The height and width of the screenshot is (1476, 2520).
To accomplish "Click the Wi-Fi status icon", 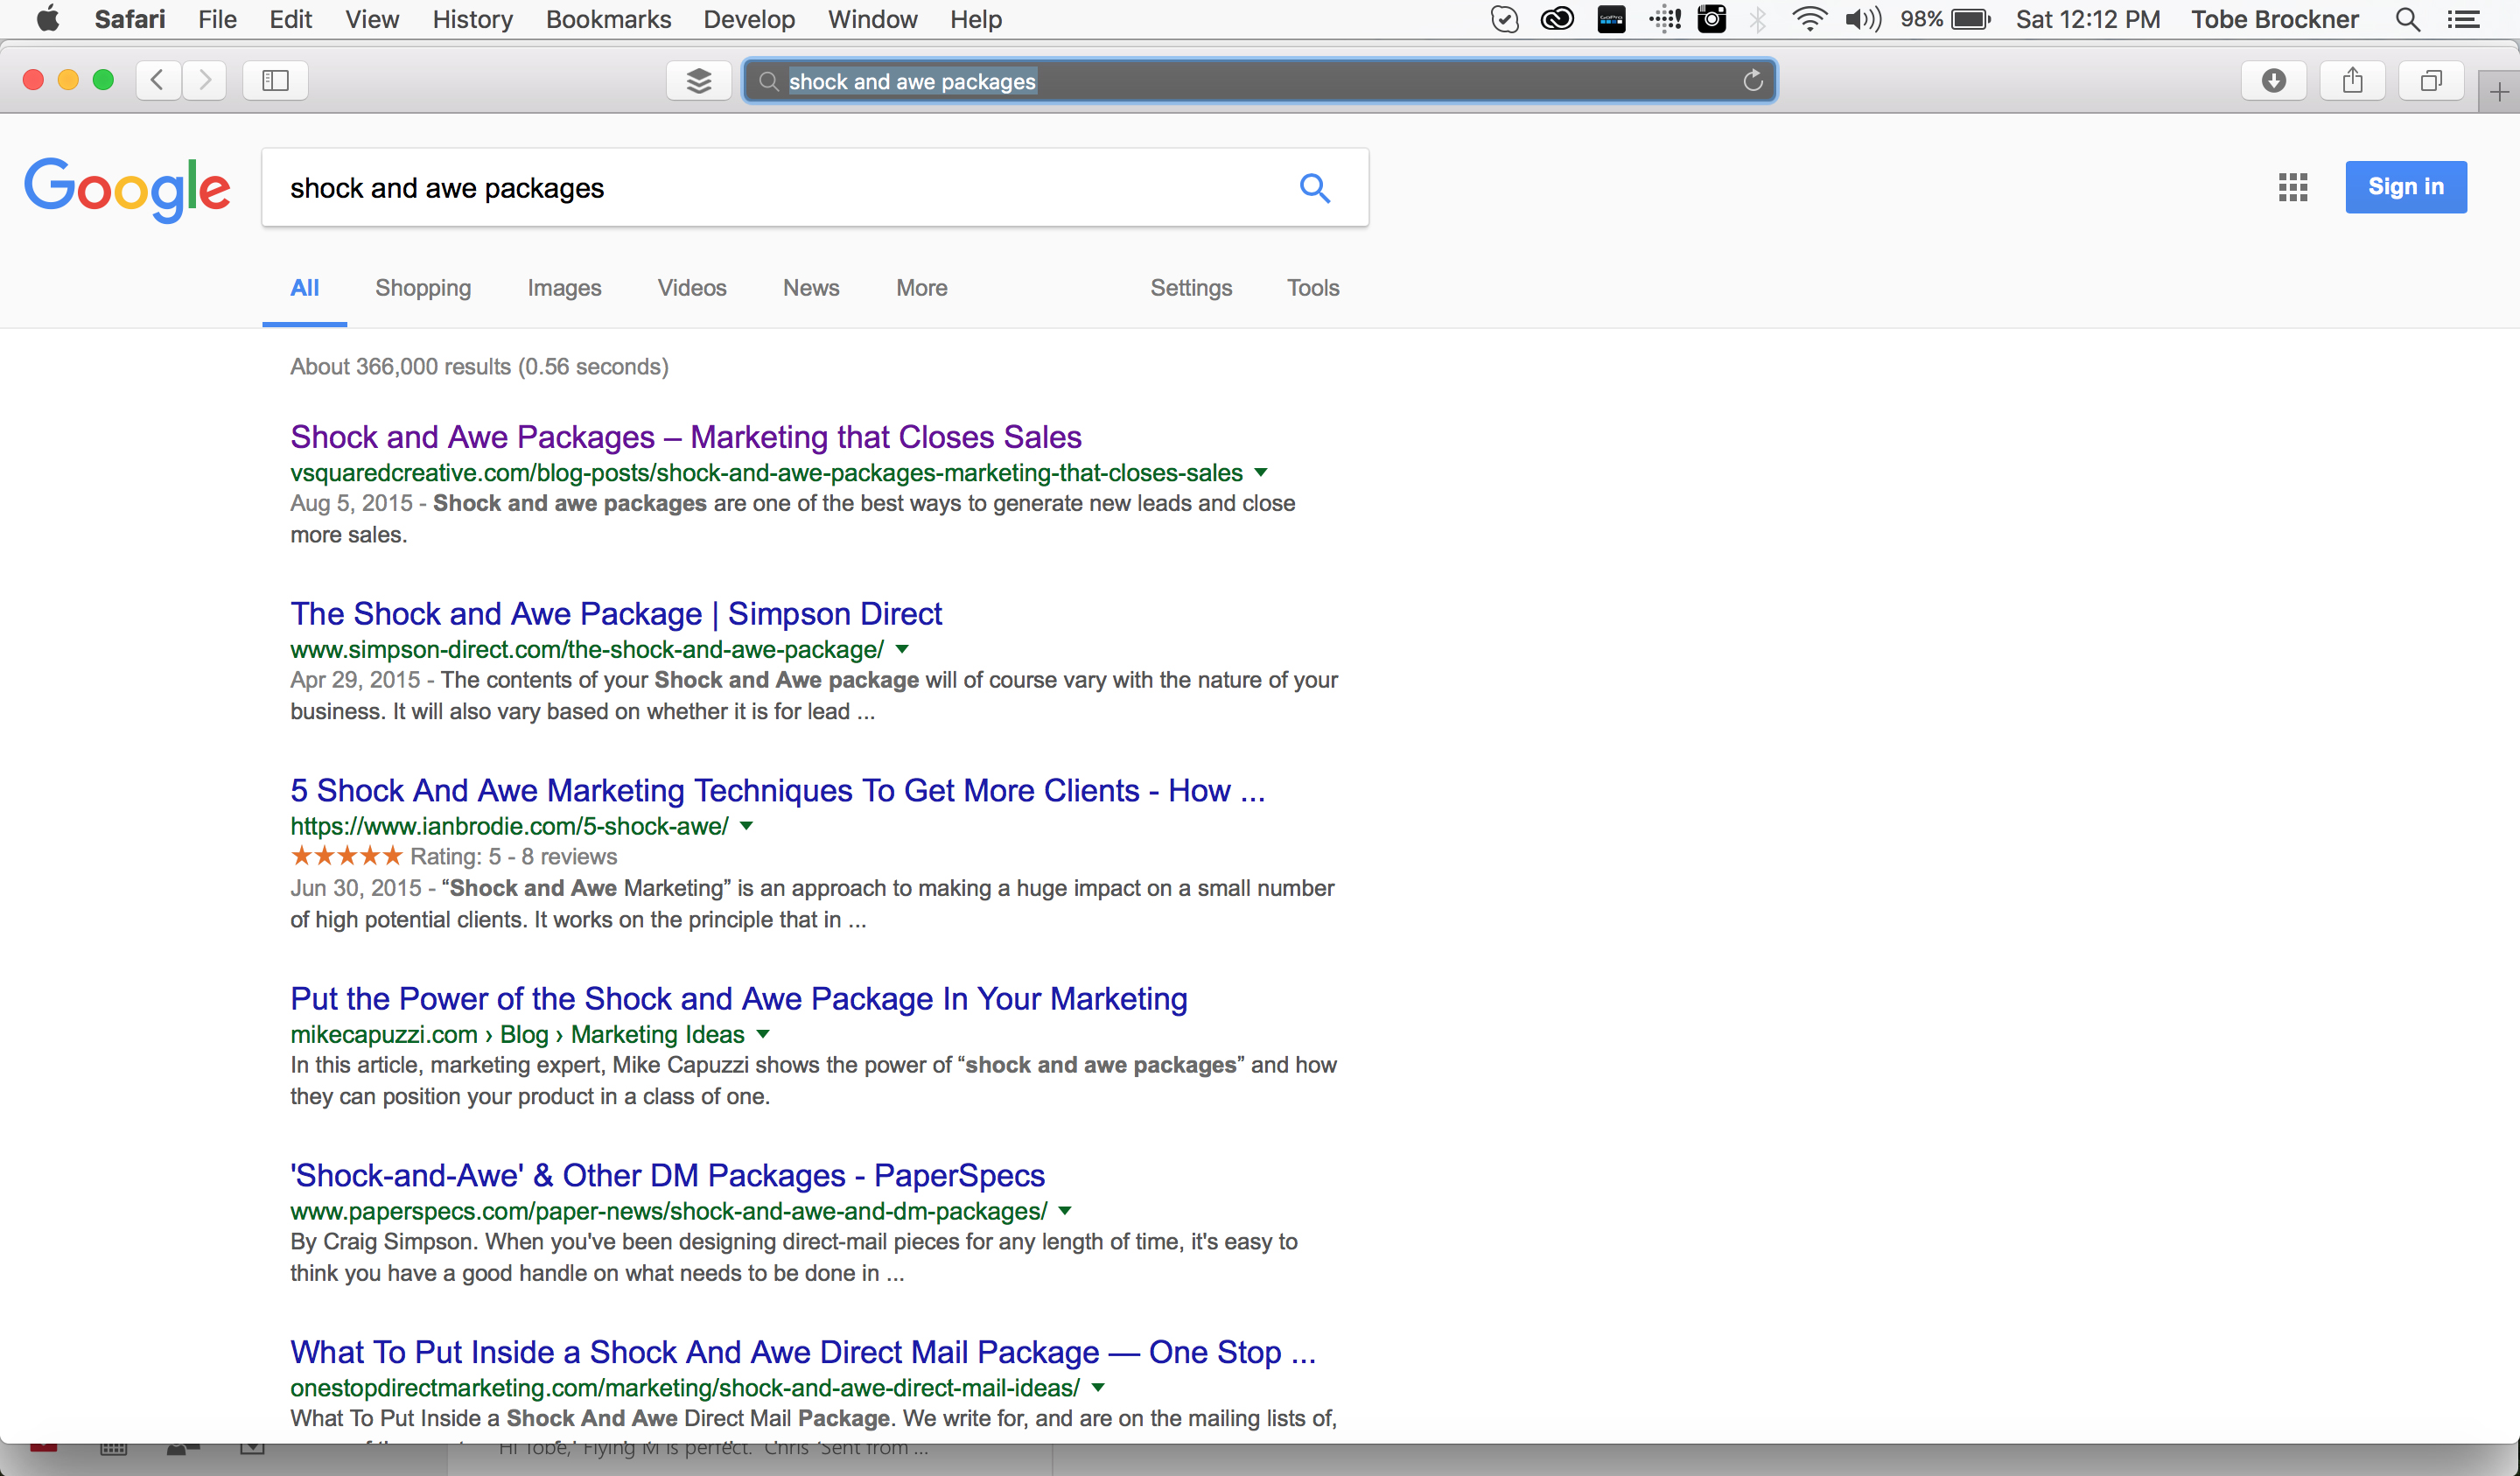I will pyautogui.click(x=1809, y=19).
